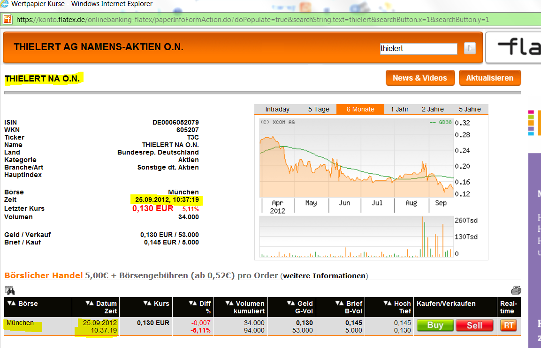This screenshot has width=541, height=348.
Task: Click the flatex logo
Action: 519,47
